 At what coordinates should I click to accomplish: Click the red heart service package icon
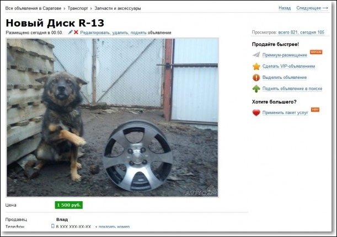point(256,112)
